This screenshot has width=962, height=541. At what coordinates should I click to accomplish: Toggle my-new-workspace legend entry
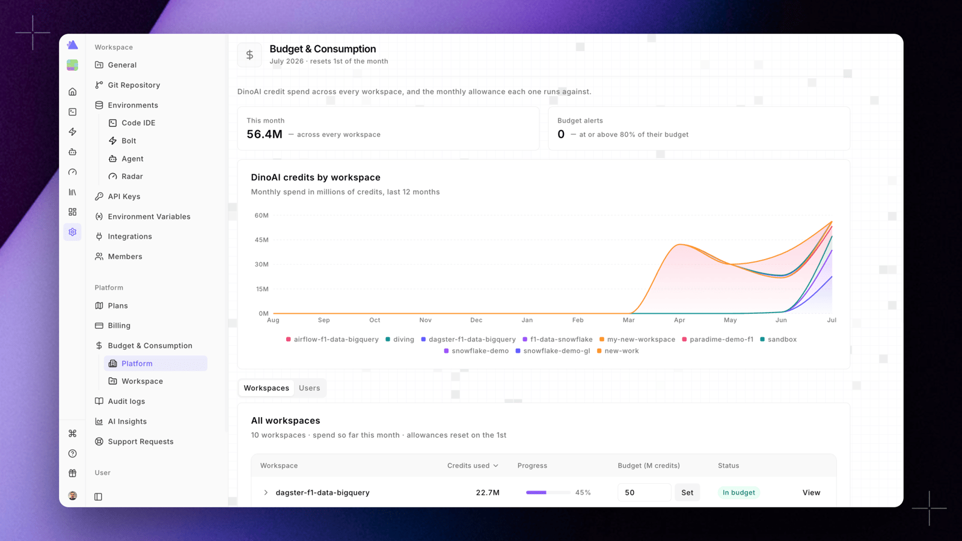click(637, 339)
